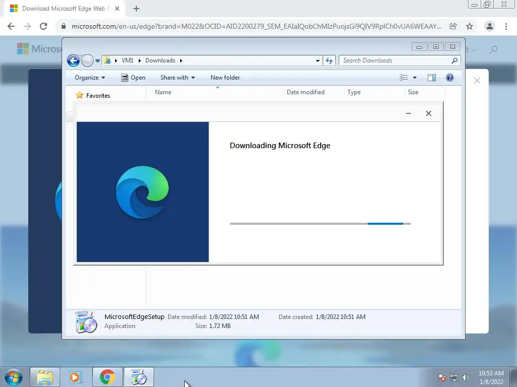This screenshot has width=517, height=387.
Task: Switch to Chrome from the taskbar
Action: tap(107, 377)
